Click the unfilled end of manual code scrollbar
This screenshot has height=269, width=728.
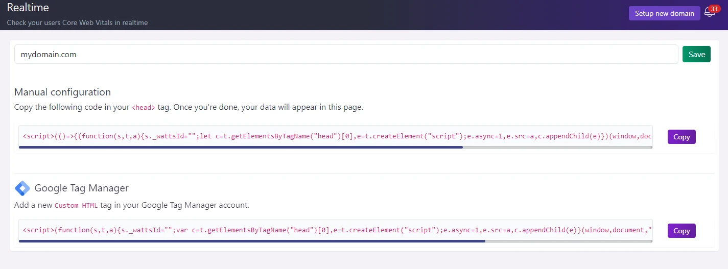[557, 147]
